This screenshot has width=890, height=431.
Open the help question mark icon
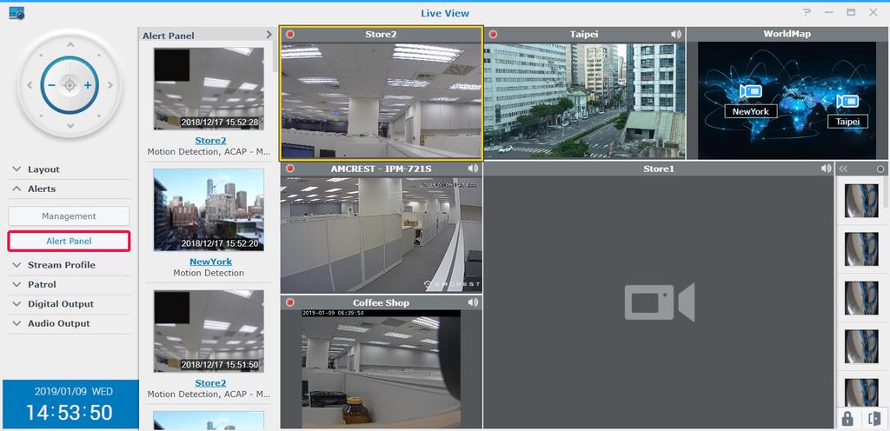point(807,12)
